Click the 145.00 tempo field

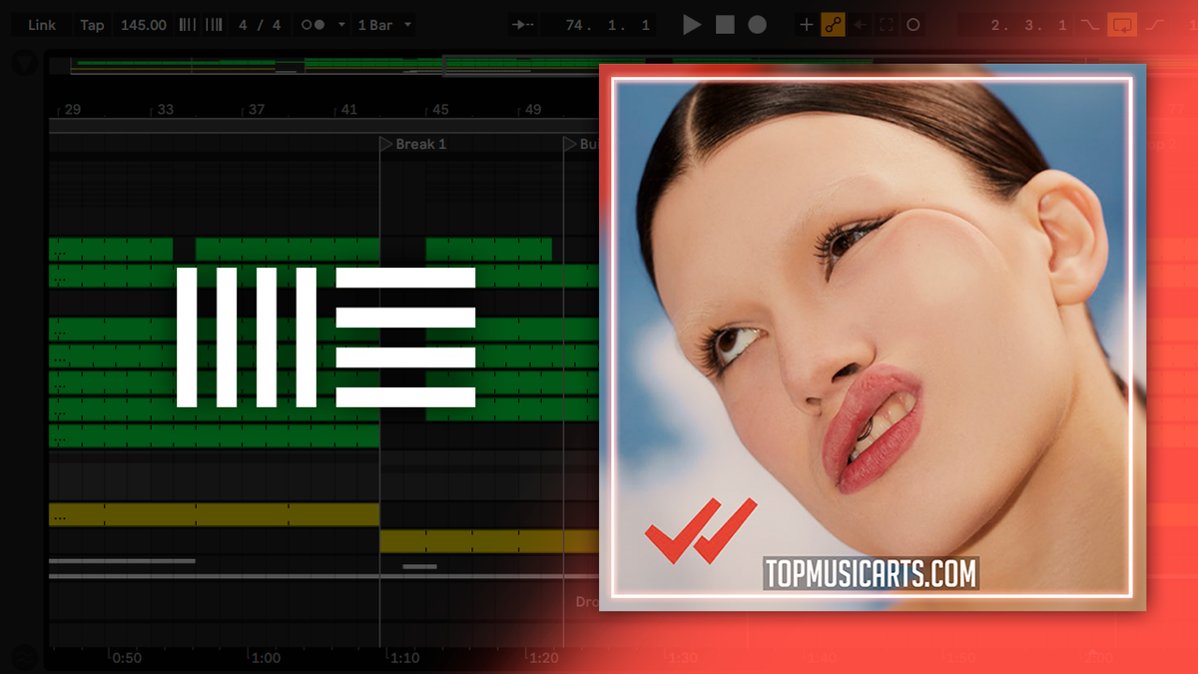(x=143, y=25)
